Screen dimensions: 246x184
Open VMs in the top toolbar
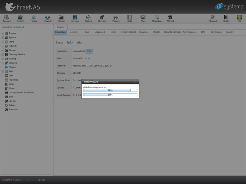(143, 18)
